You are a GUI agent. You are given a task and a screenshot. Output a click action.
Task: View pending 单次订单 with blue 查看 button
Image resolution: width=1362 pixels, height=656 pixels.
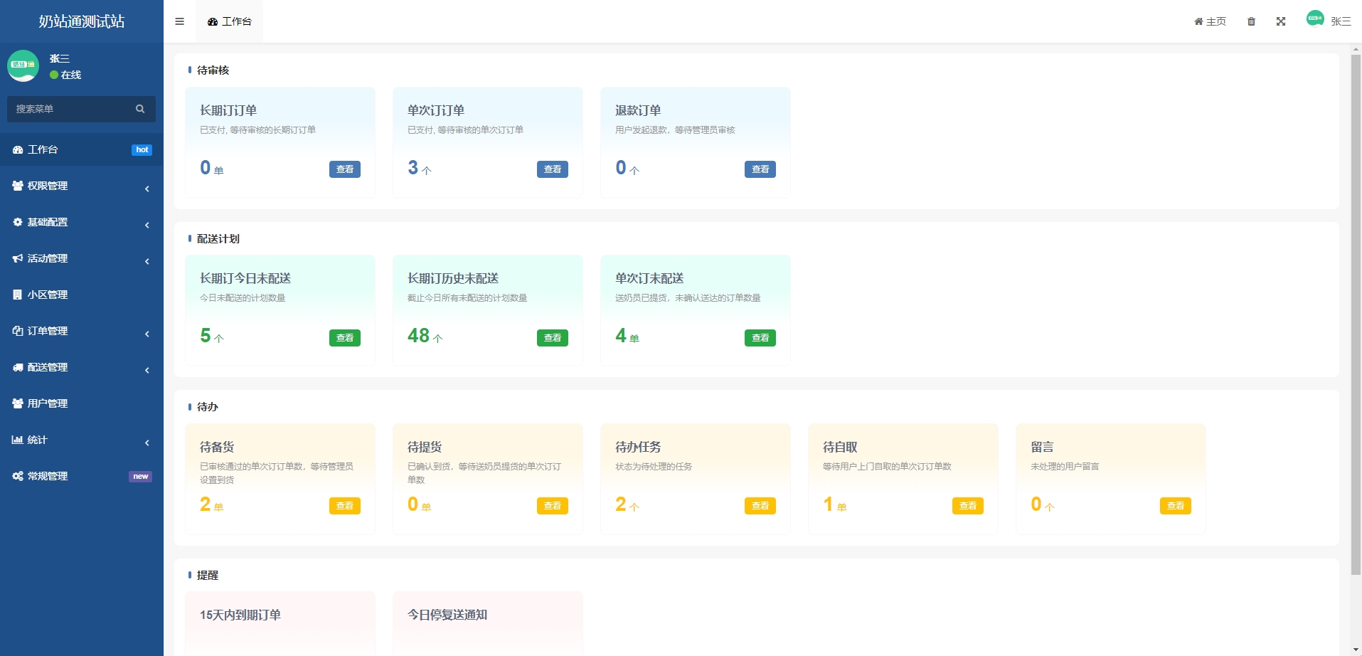point(552,169)
